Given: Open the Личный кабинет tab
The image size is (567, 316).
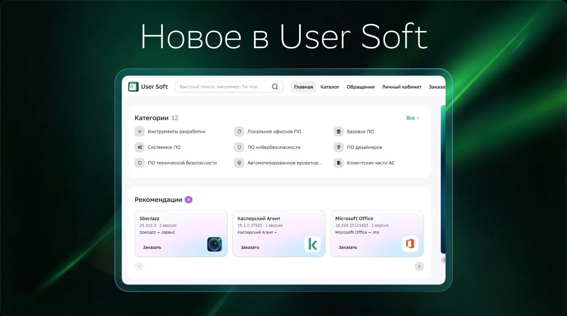Looking at the screenshot, I should tap(402, 87).
